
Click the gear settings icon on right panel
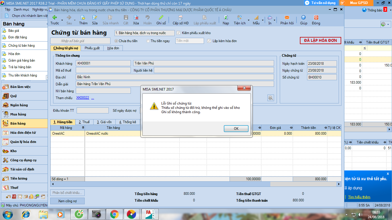point(383,24)
